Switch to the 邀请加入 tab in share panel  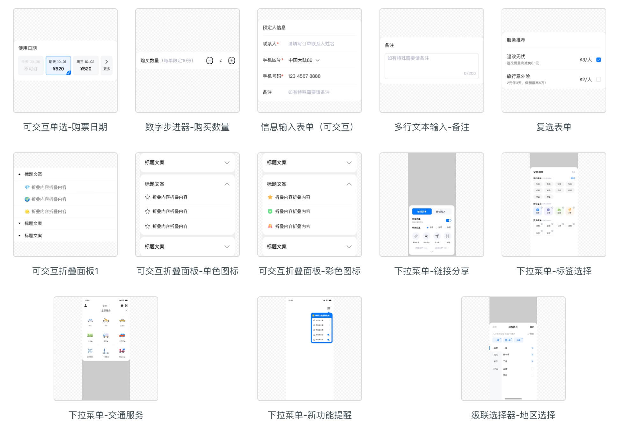click(x=441, y=212)
